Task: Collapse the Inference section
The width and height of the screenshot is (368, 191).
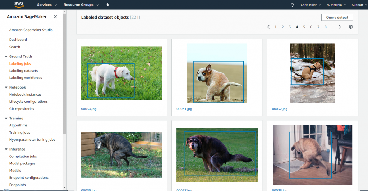Action: coord(6,149)
